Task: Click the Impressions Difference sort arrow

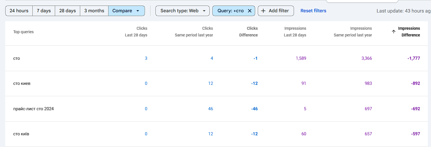Action: 394,32
